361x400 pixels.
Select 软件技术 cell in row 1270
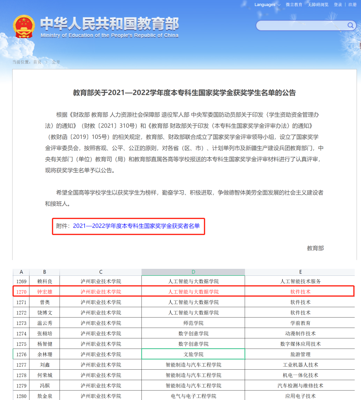[300, 291]
